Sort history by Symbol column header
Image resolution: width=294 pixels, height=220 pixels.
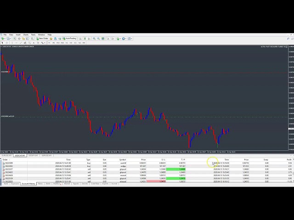pyautogui.click(x=123, y=159)
